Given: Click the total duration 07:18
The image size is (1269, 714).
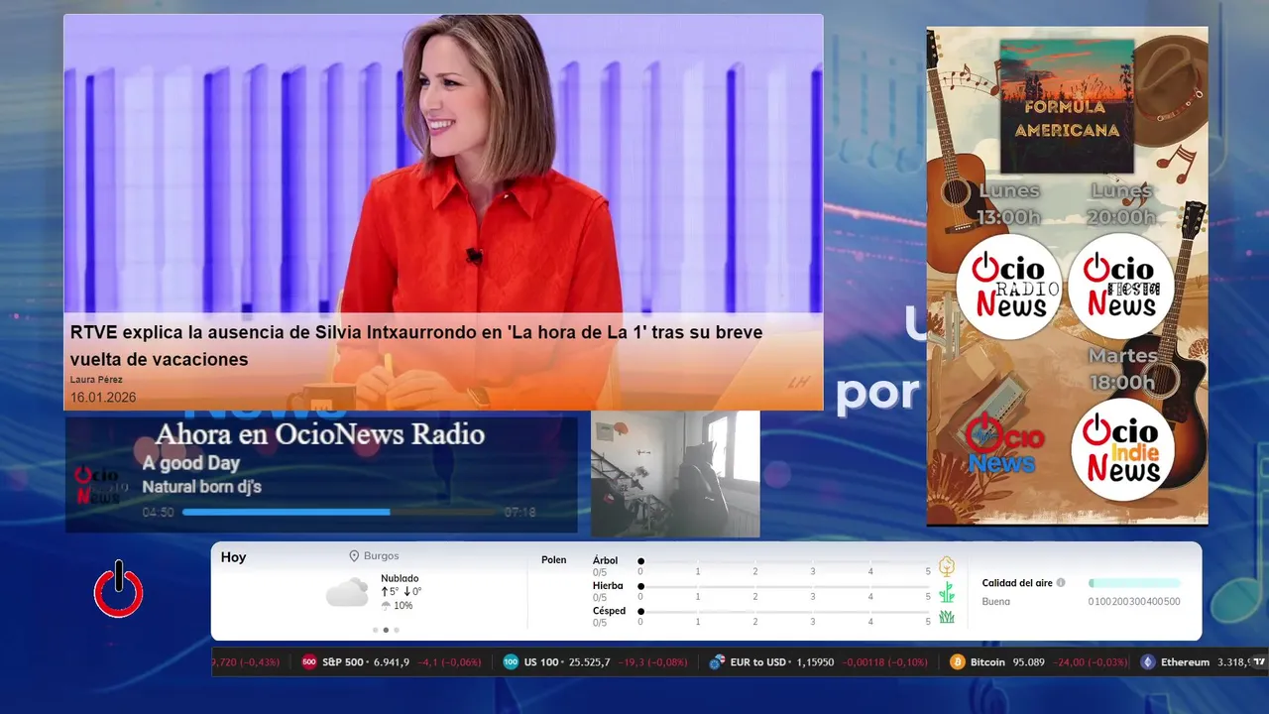Looking at the screenshot, I should (x=519, y=513).
